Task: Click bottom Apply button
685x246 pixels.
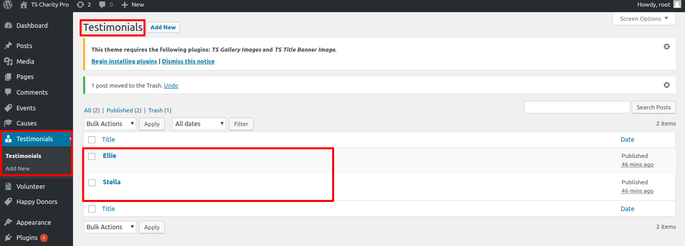Action: [x=152, y=227]
